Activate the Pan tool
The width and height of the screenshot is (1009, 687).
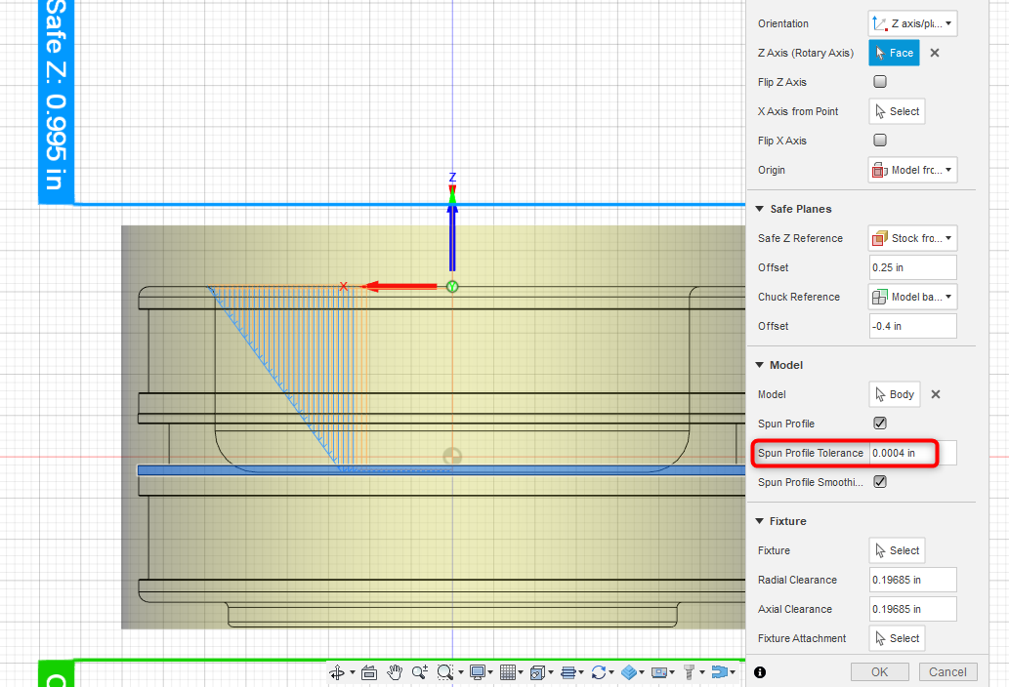coord(395,671)
